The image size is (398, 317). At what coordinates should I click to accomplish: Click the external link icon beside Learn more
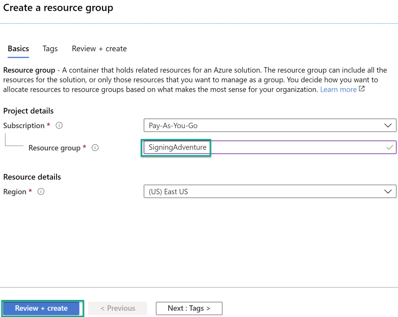(x=362, y=89)
